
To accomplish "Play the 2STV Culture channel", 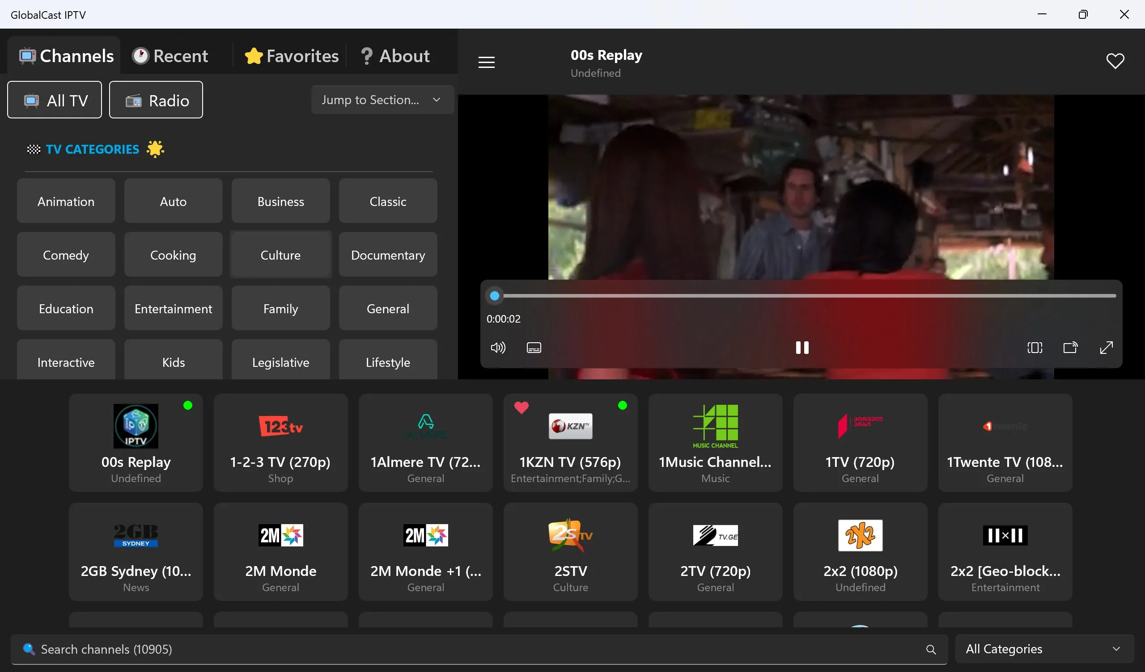I will (570, 552).
